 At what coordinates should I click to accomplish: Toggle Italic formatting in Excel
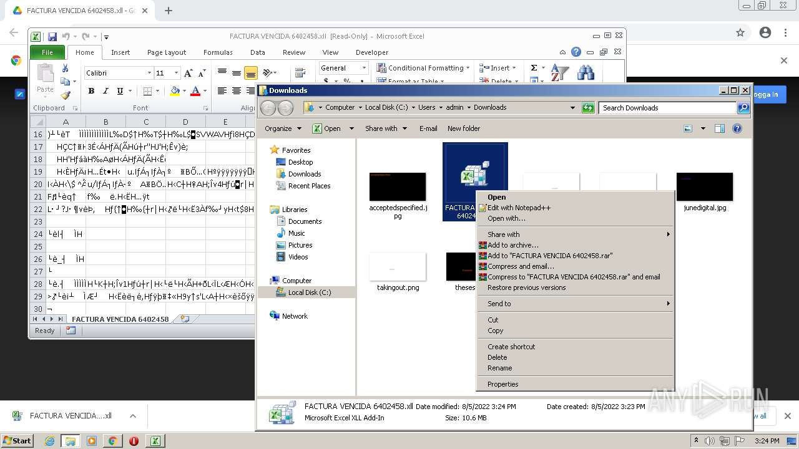pyautogui.click(x=105, y=91)
